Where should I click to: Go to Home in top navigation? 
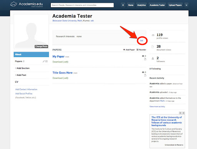pos(130,5)
